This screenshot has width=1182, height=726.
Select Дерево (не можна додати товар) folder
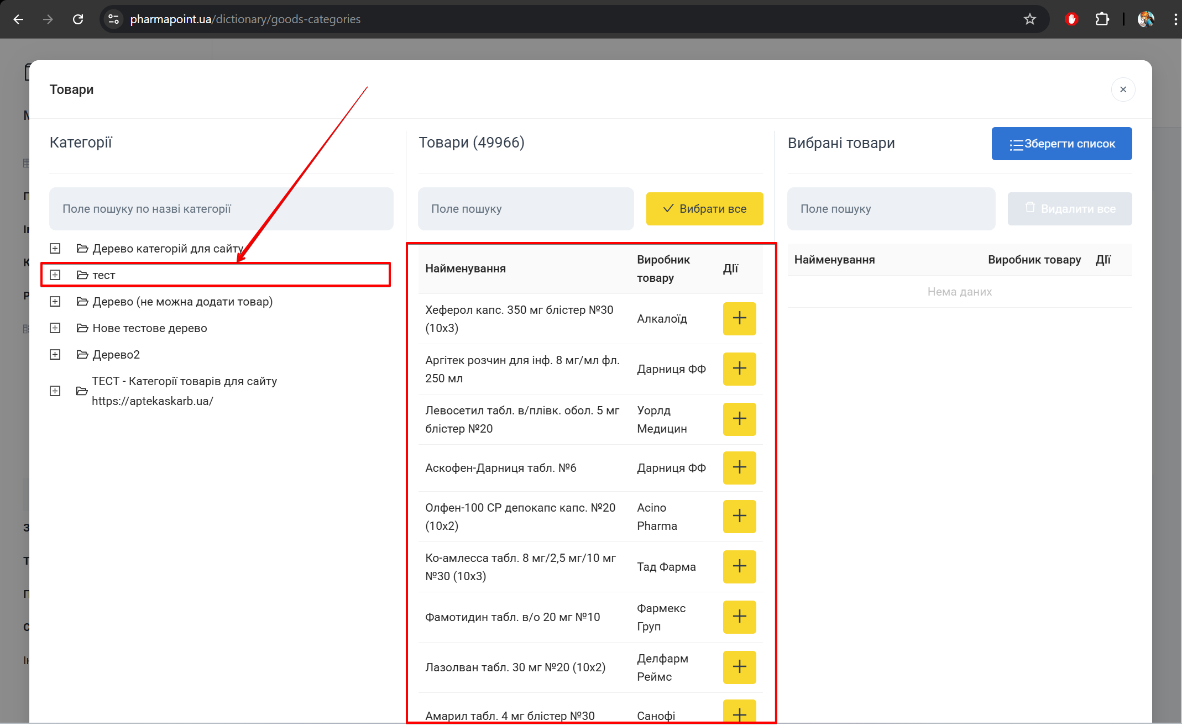[182, 302]
